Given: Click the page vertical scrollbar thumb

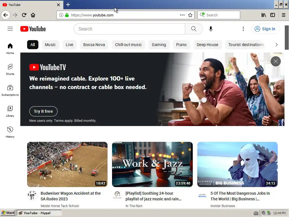Looking at the screenshot, I should pos(287,38).
